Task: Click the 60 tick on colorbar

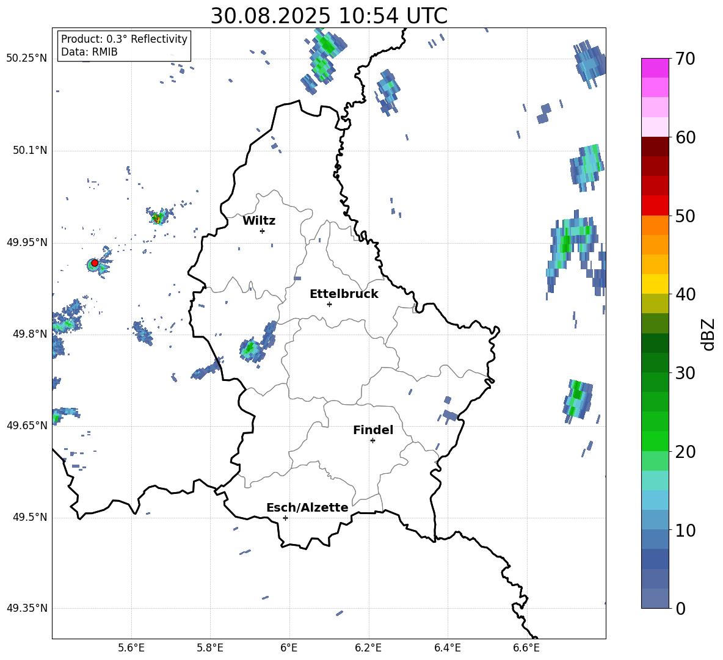Action: [x=685, y=137]
